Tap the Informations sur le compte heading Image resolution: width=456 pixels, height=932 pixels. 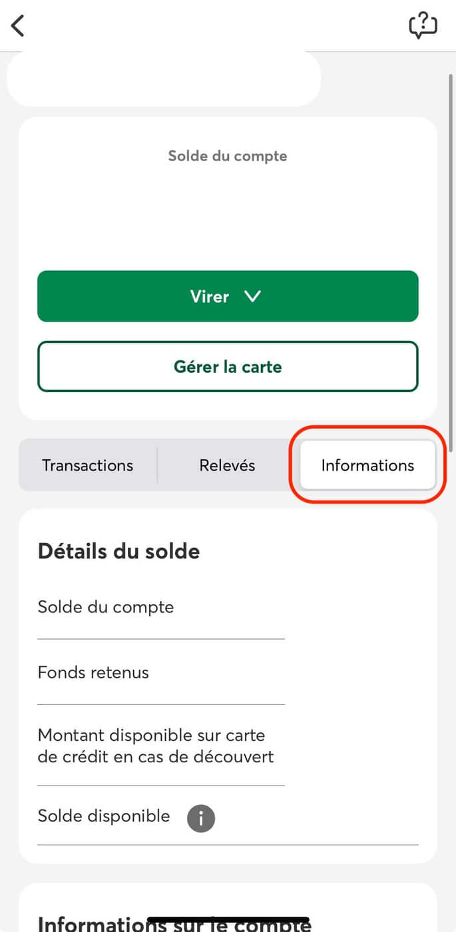tap(174, 923)
